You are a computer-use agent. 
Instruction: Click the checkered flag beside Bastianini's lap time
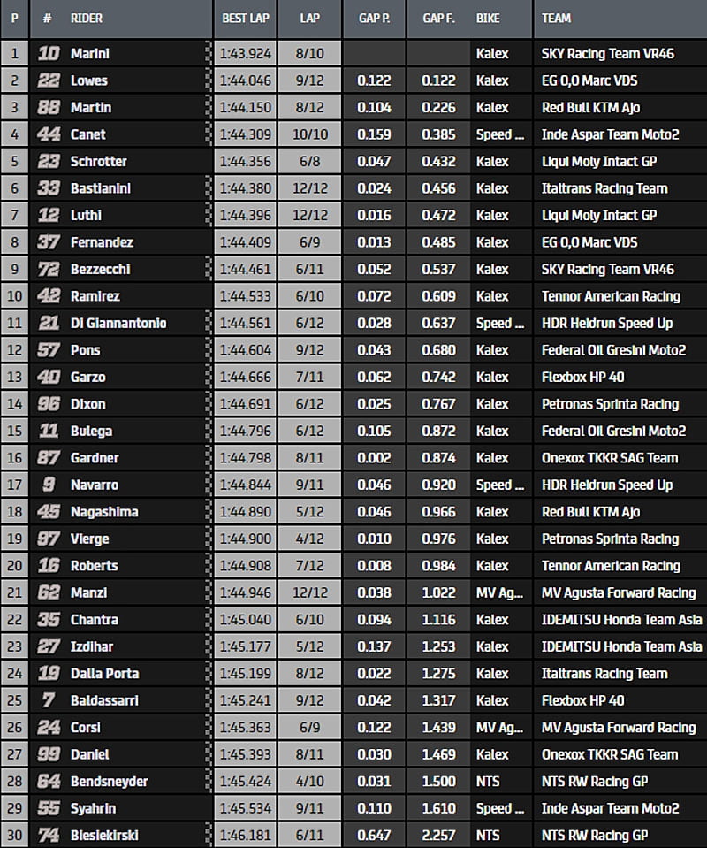209,188
